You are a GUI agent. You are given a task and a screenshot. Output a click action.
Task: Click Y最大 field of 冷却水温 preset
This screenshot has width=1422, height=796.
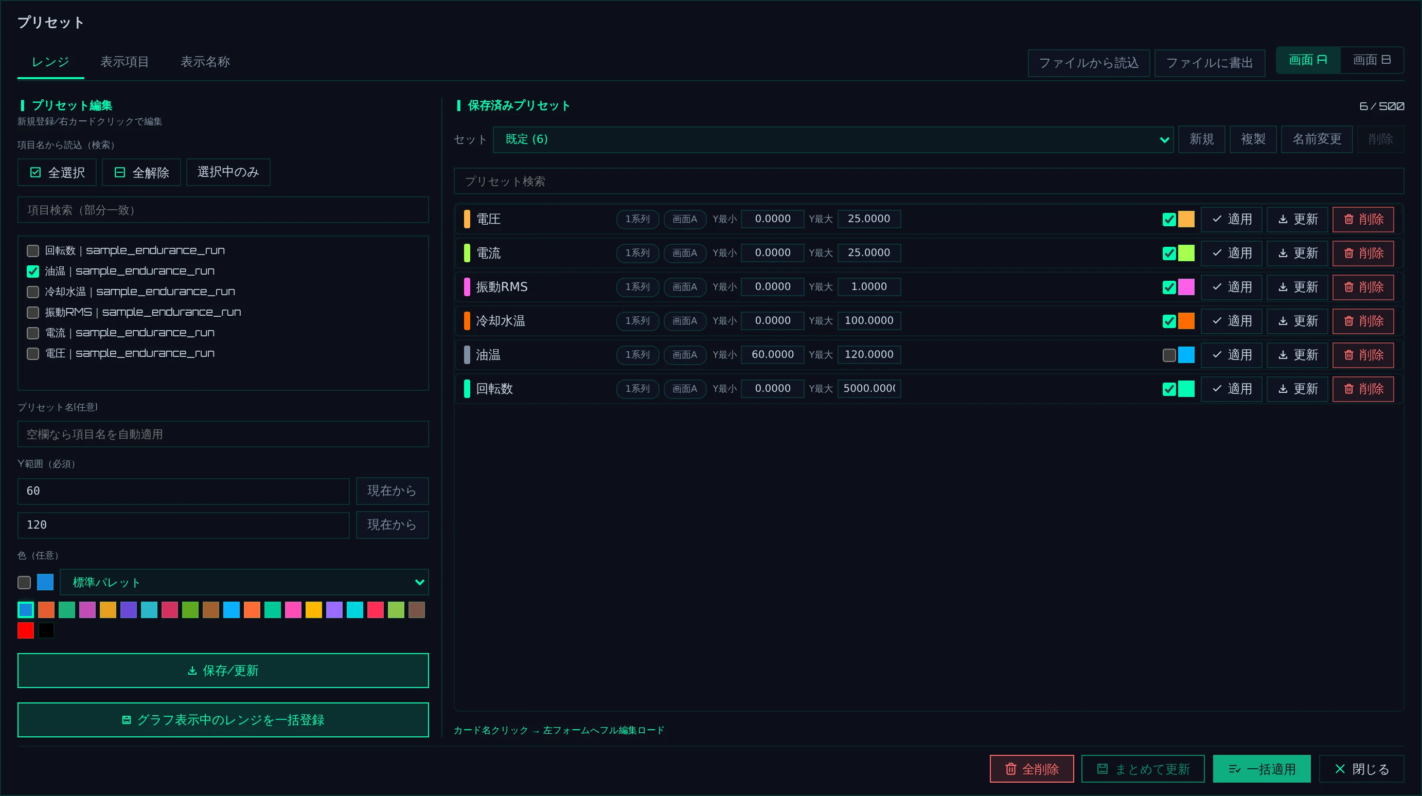[x=869, y=320]
